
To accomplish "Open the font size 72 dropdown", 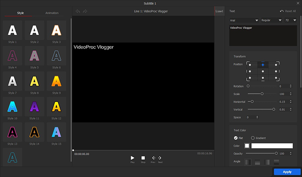I will (x=291, y=20).
